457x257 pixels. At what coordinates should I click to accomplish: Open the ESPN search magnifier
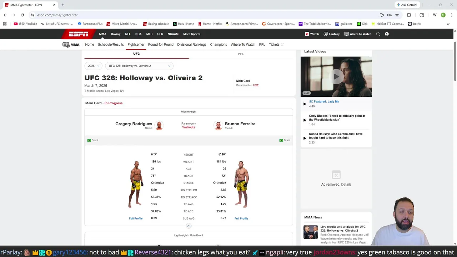378,34
